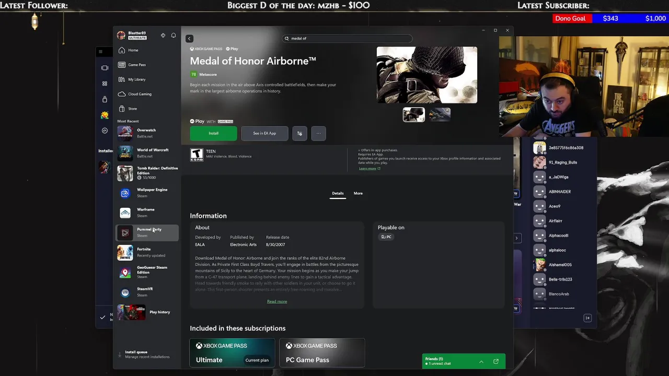Click the Read more link
This screenshot has height=376, width=669.
[x=277, y=301]
